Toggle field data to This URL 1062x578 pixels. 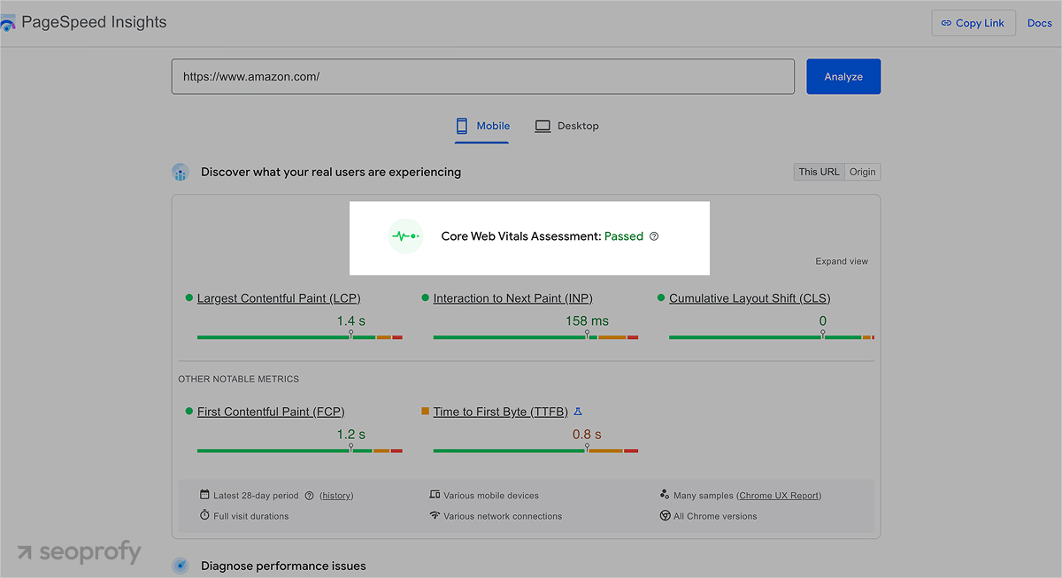pyautogui.click(x=819, y=173)
